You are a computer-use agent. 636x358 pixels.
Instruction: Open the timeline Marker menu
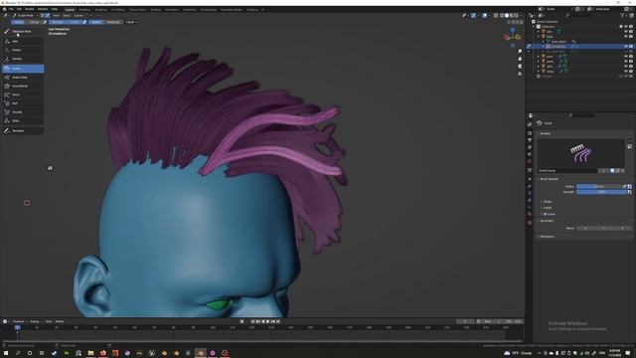pos(60,321)
